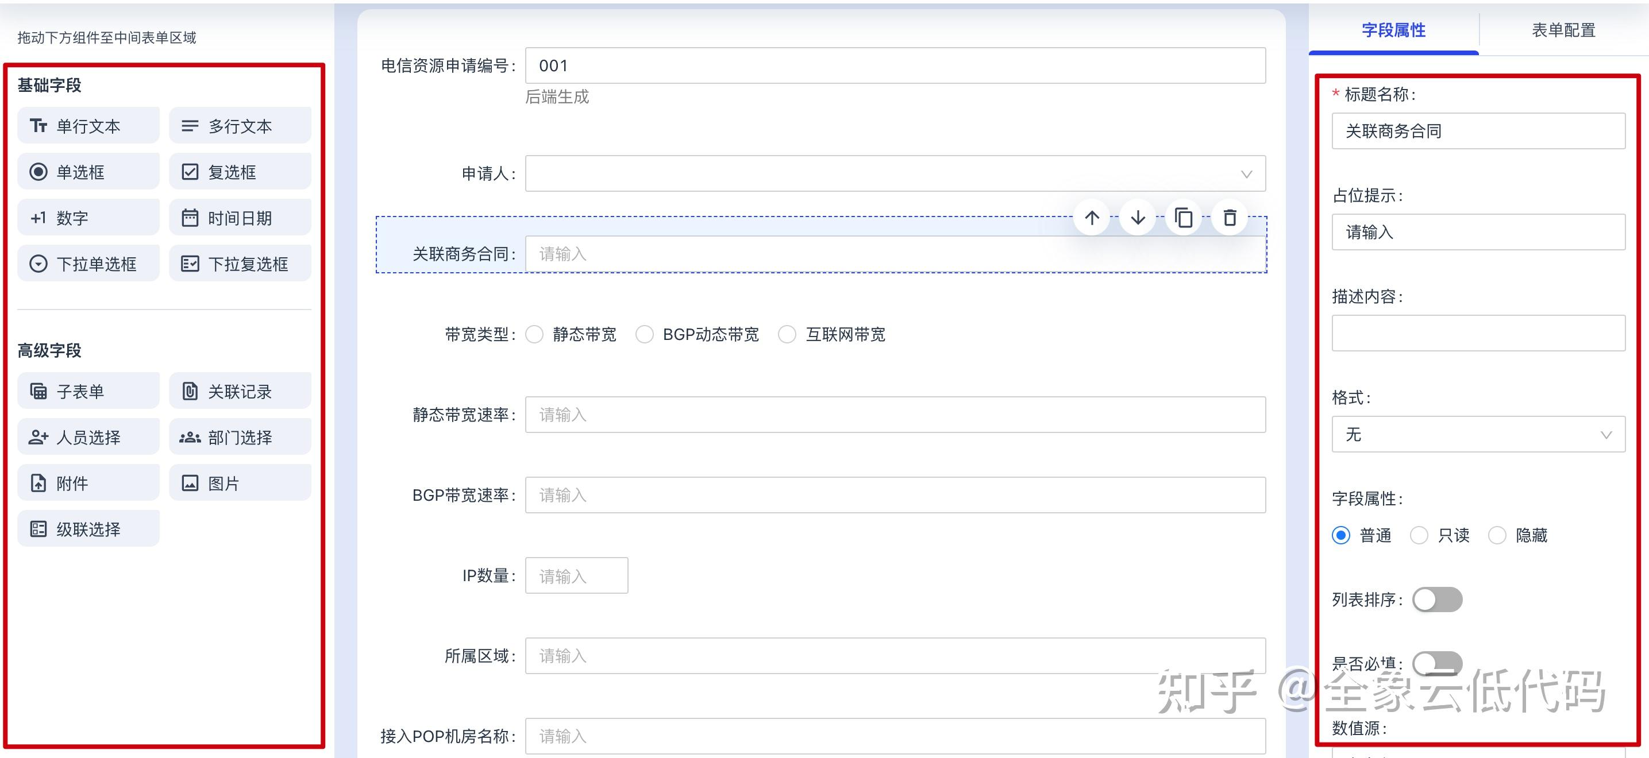Choose the 部门选择 department picker component
The image size is (1649, 758).
pyautogui.click(x=240, y=437)
